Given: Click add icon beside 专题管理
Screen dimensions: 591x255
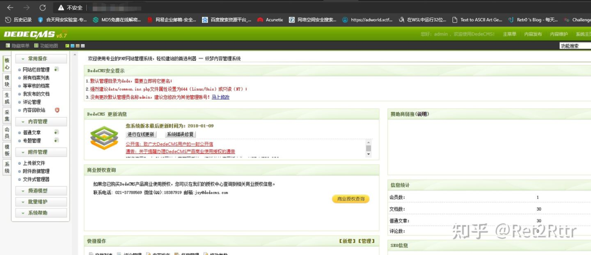Looking at the screenshot, I should [x=56, y=141].
